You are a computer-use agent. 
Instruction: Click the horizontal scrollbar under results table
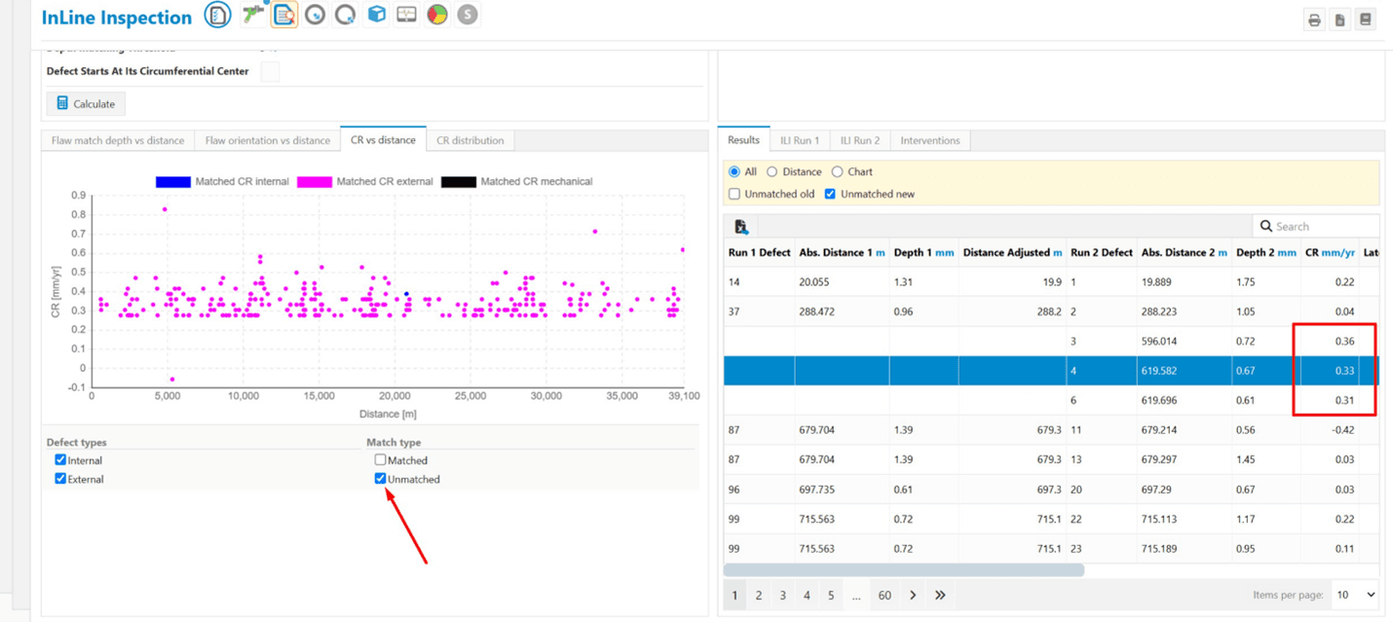coord(904,570)
